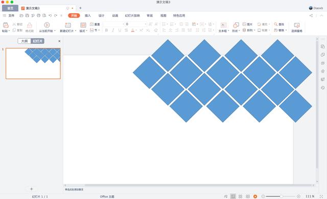Click the zoom out minus button
The image size is (327, 199).
(263, 196)
